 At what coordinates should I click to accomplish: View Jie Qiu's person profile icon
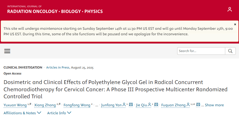click(150, 105)
